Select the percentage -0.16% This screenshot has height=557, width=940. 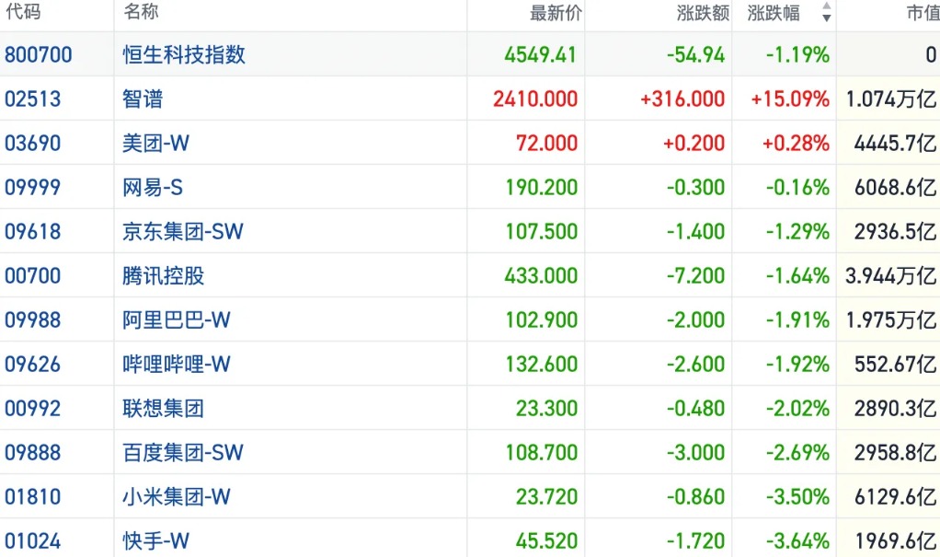[x=798, y=188]
